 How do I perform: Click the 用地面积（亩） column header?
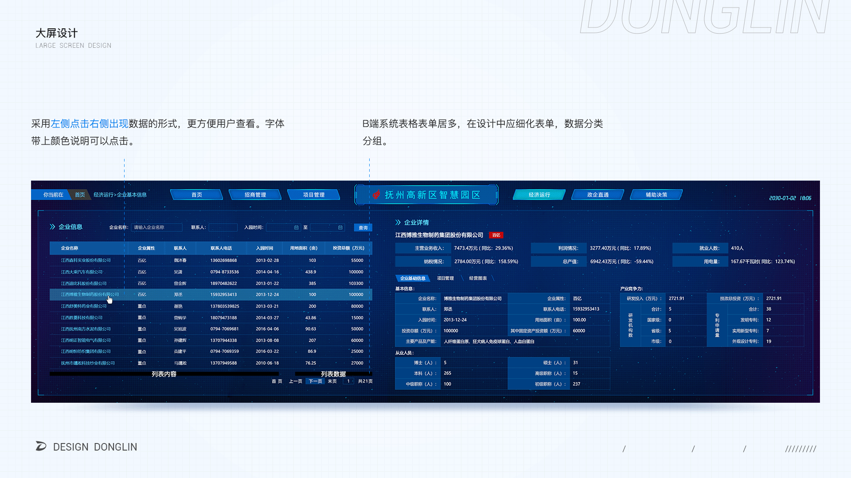pos(304,248)
